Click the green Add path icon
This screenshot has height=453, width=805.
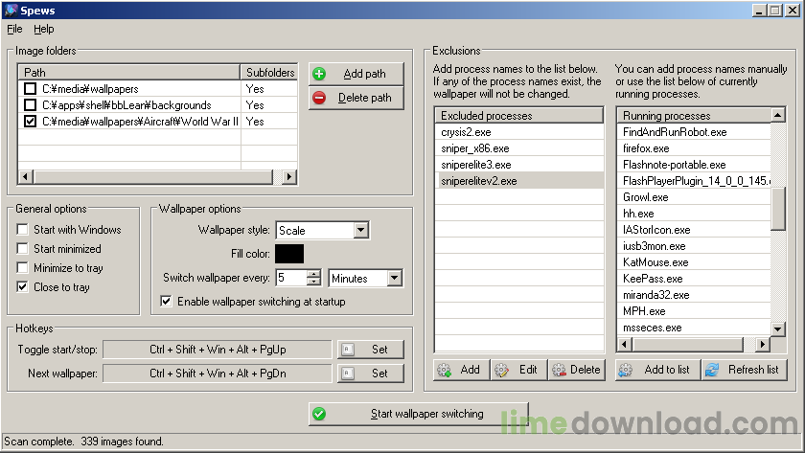pyautogui.click(x=319, y=74)
